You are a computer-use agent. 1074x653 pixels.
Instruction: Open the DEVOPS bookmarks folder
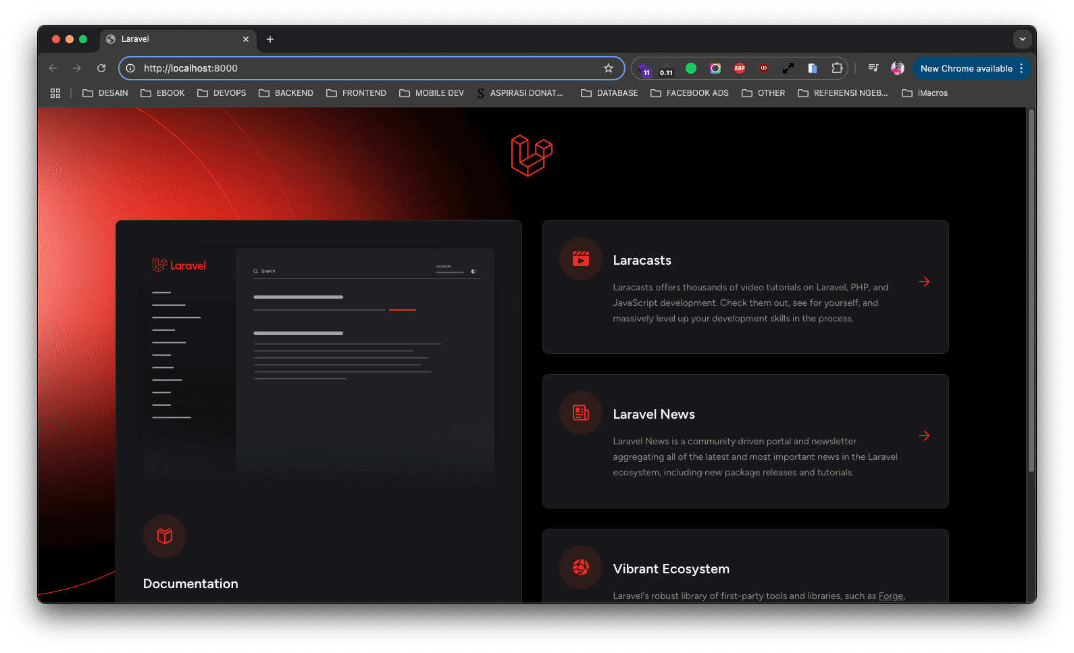point(222,93)
